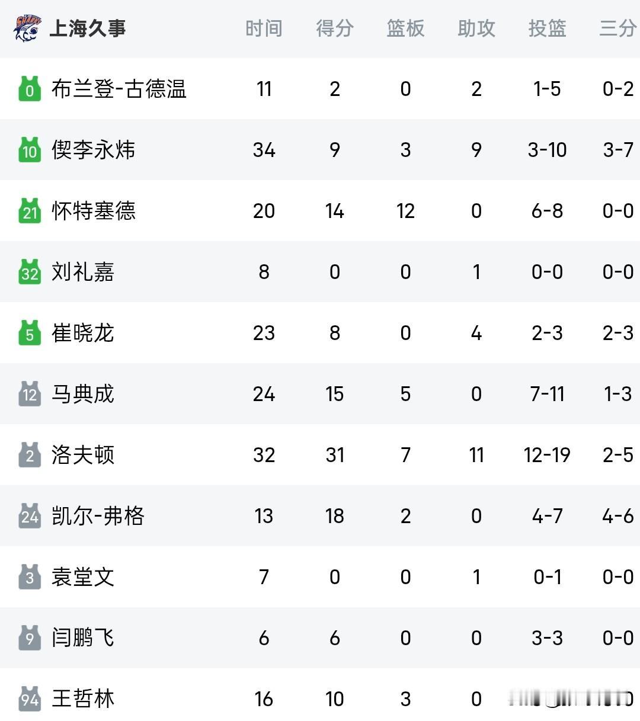Select the 篮板 column header
Viewport: 640px width, 721px height.
coord(405,28)
